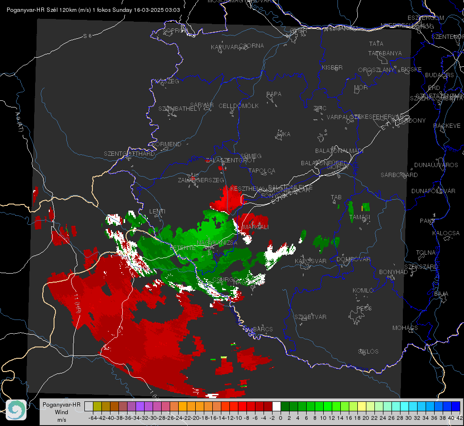Click the TAPOLCA city label
The image size is (464, 426).
[262, 171]
